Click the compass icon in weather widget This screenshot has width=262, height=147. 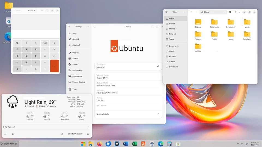[62, 134]
